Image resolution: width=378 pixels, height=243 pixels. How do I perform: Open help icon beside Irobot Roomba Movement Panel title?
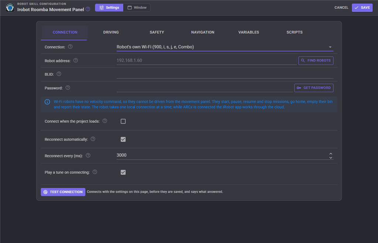click(88, 9)
